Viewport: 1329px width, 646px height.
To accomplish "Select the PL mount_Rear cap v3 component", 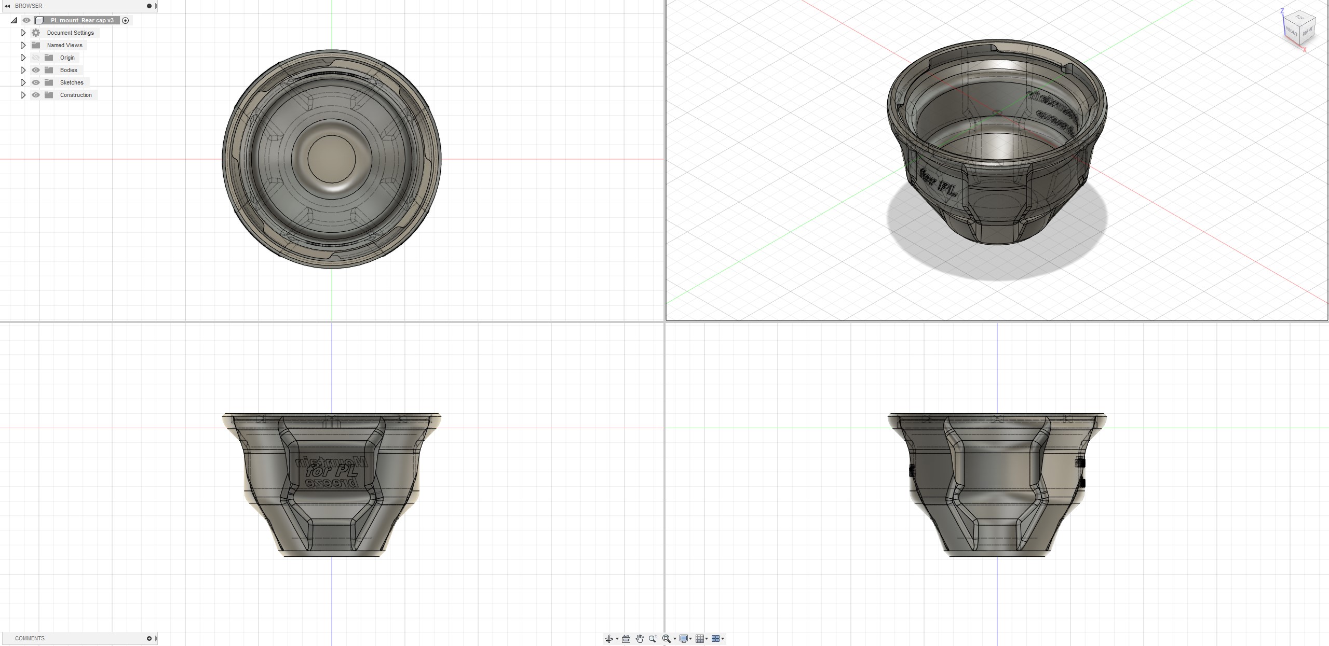I will click(x=82, y=20).
